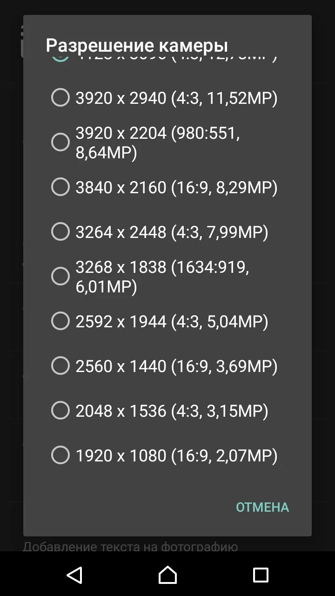Select 2560 x 1440 radio button

click(x=60, y=366)
